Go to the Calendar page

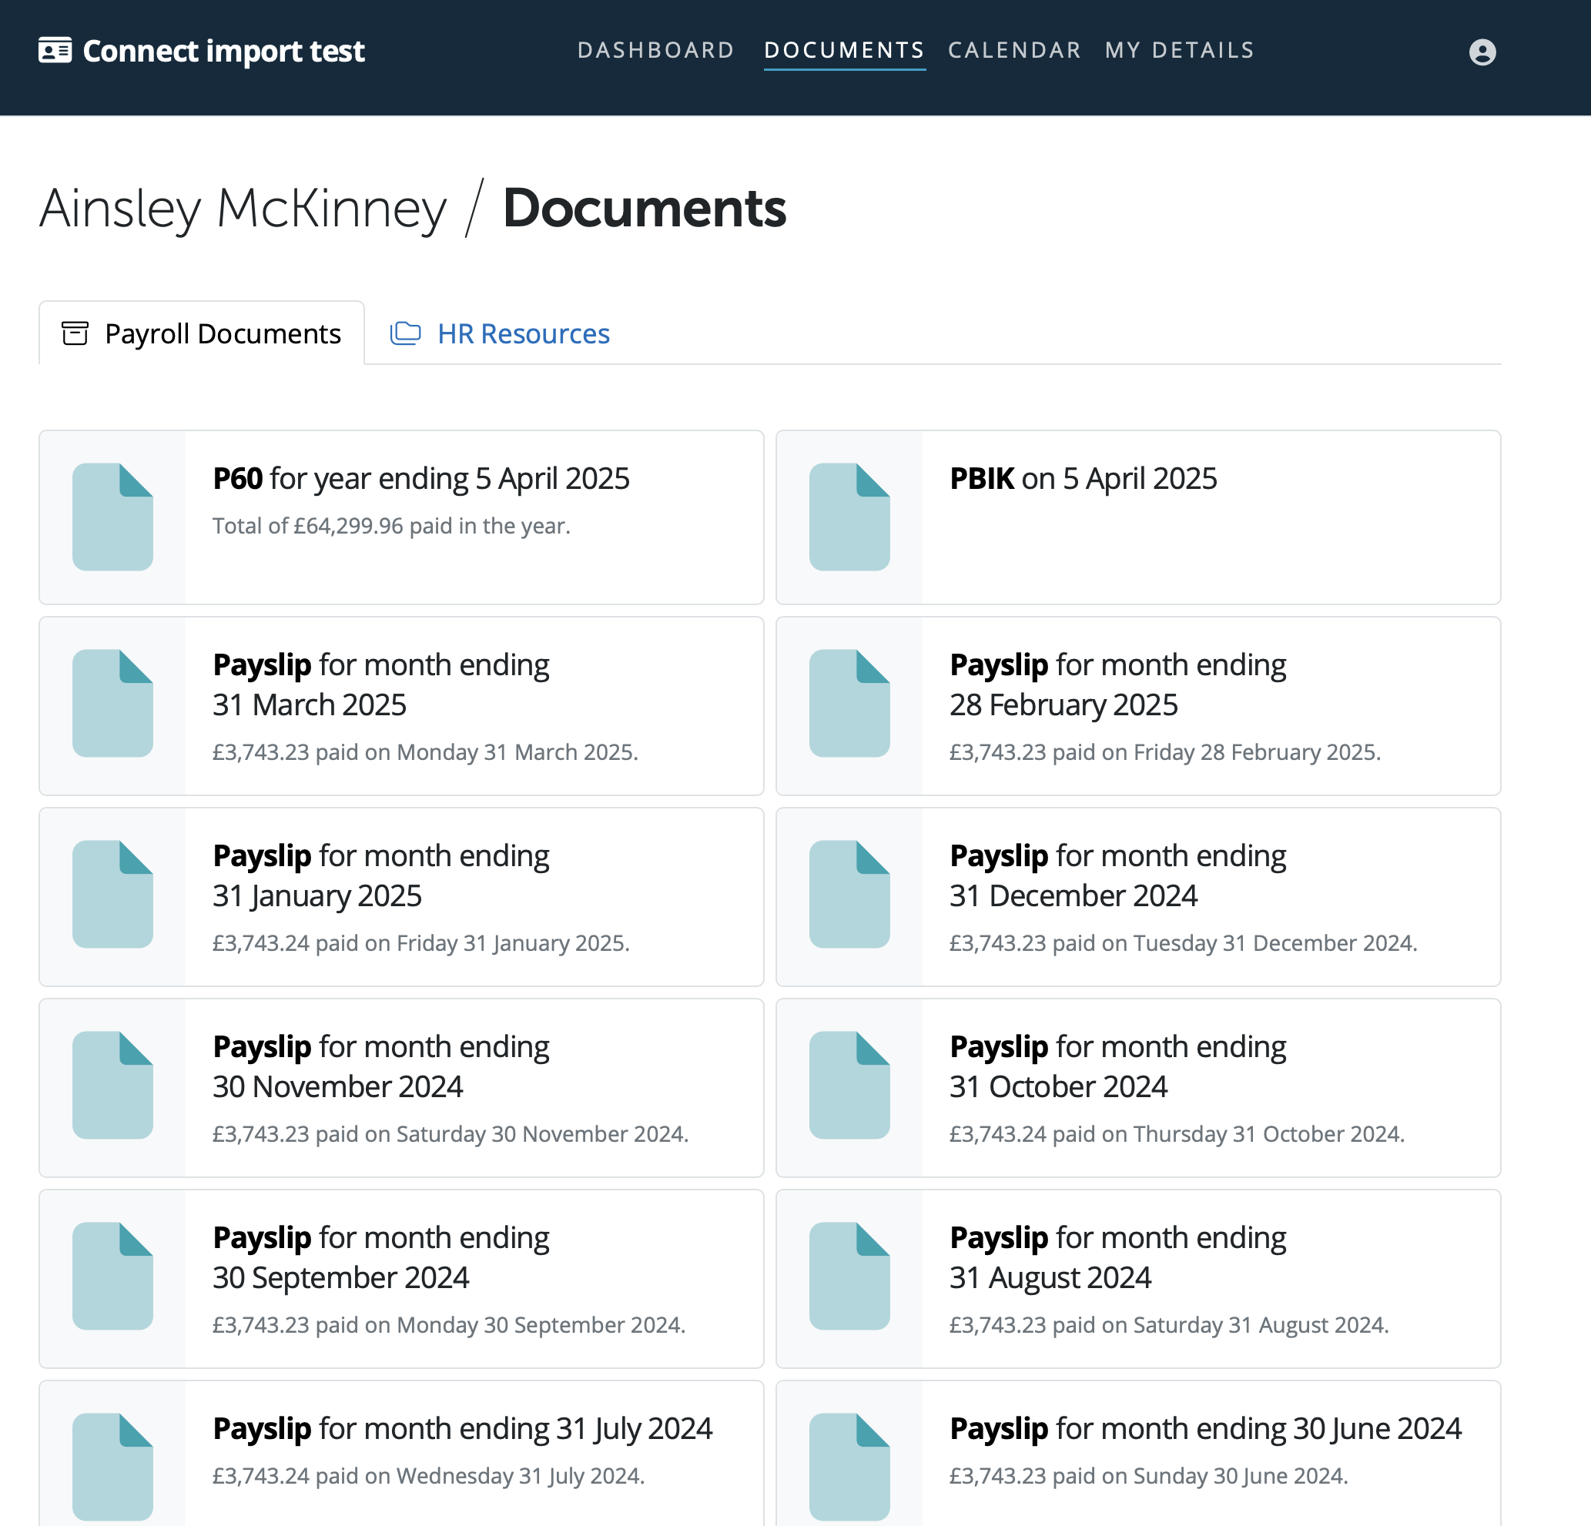pyautogui.click(x=1014, y=50)
